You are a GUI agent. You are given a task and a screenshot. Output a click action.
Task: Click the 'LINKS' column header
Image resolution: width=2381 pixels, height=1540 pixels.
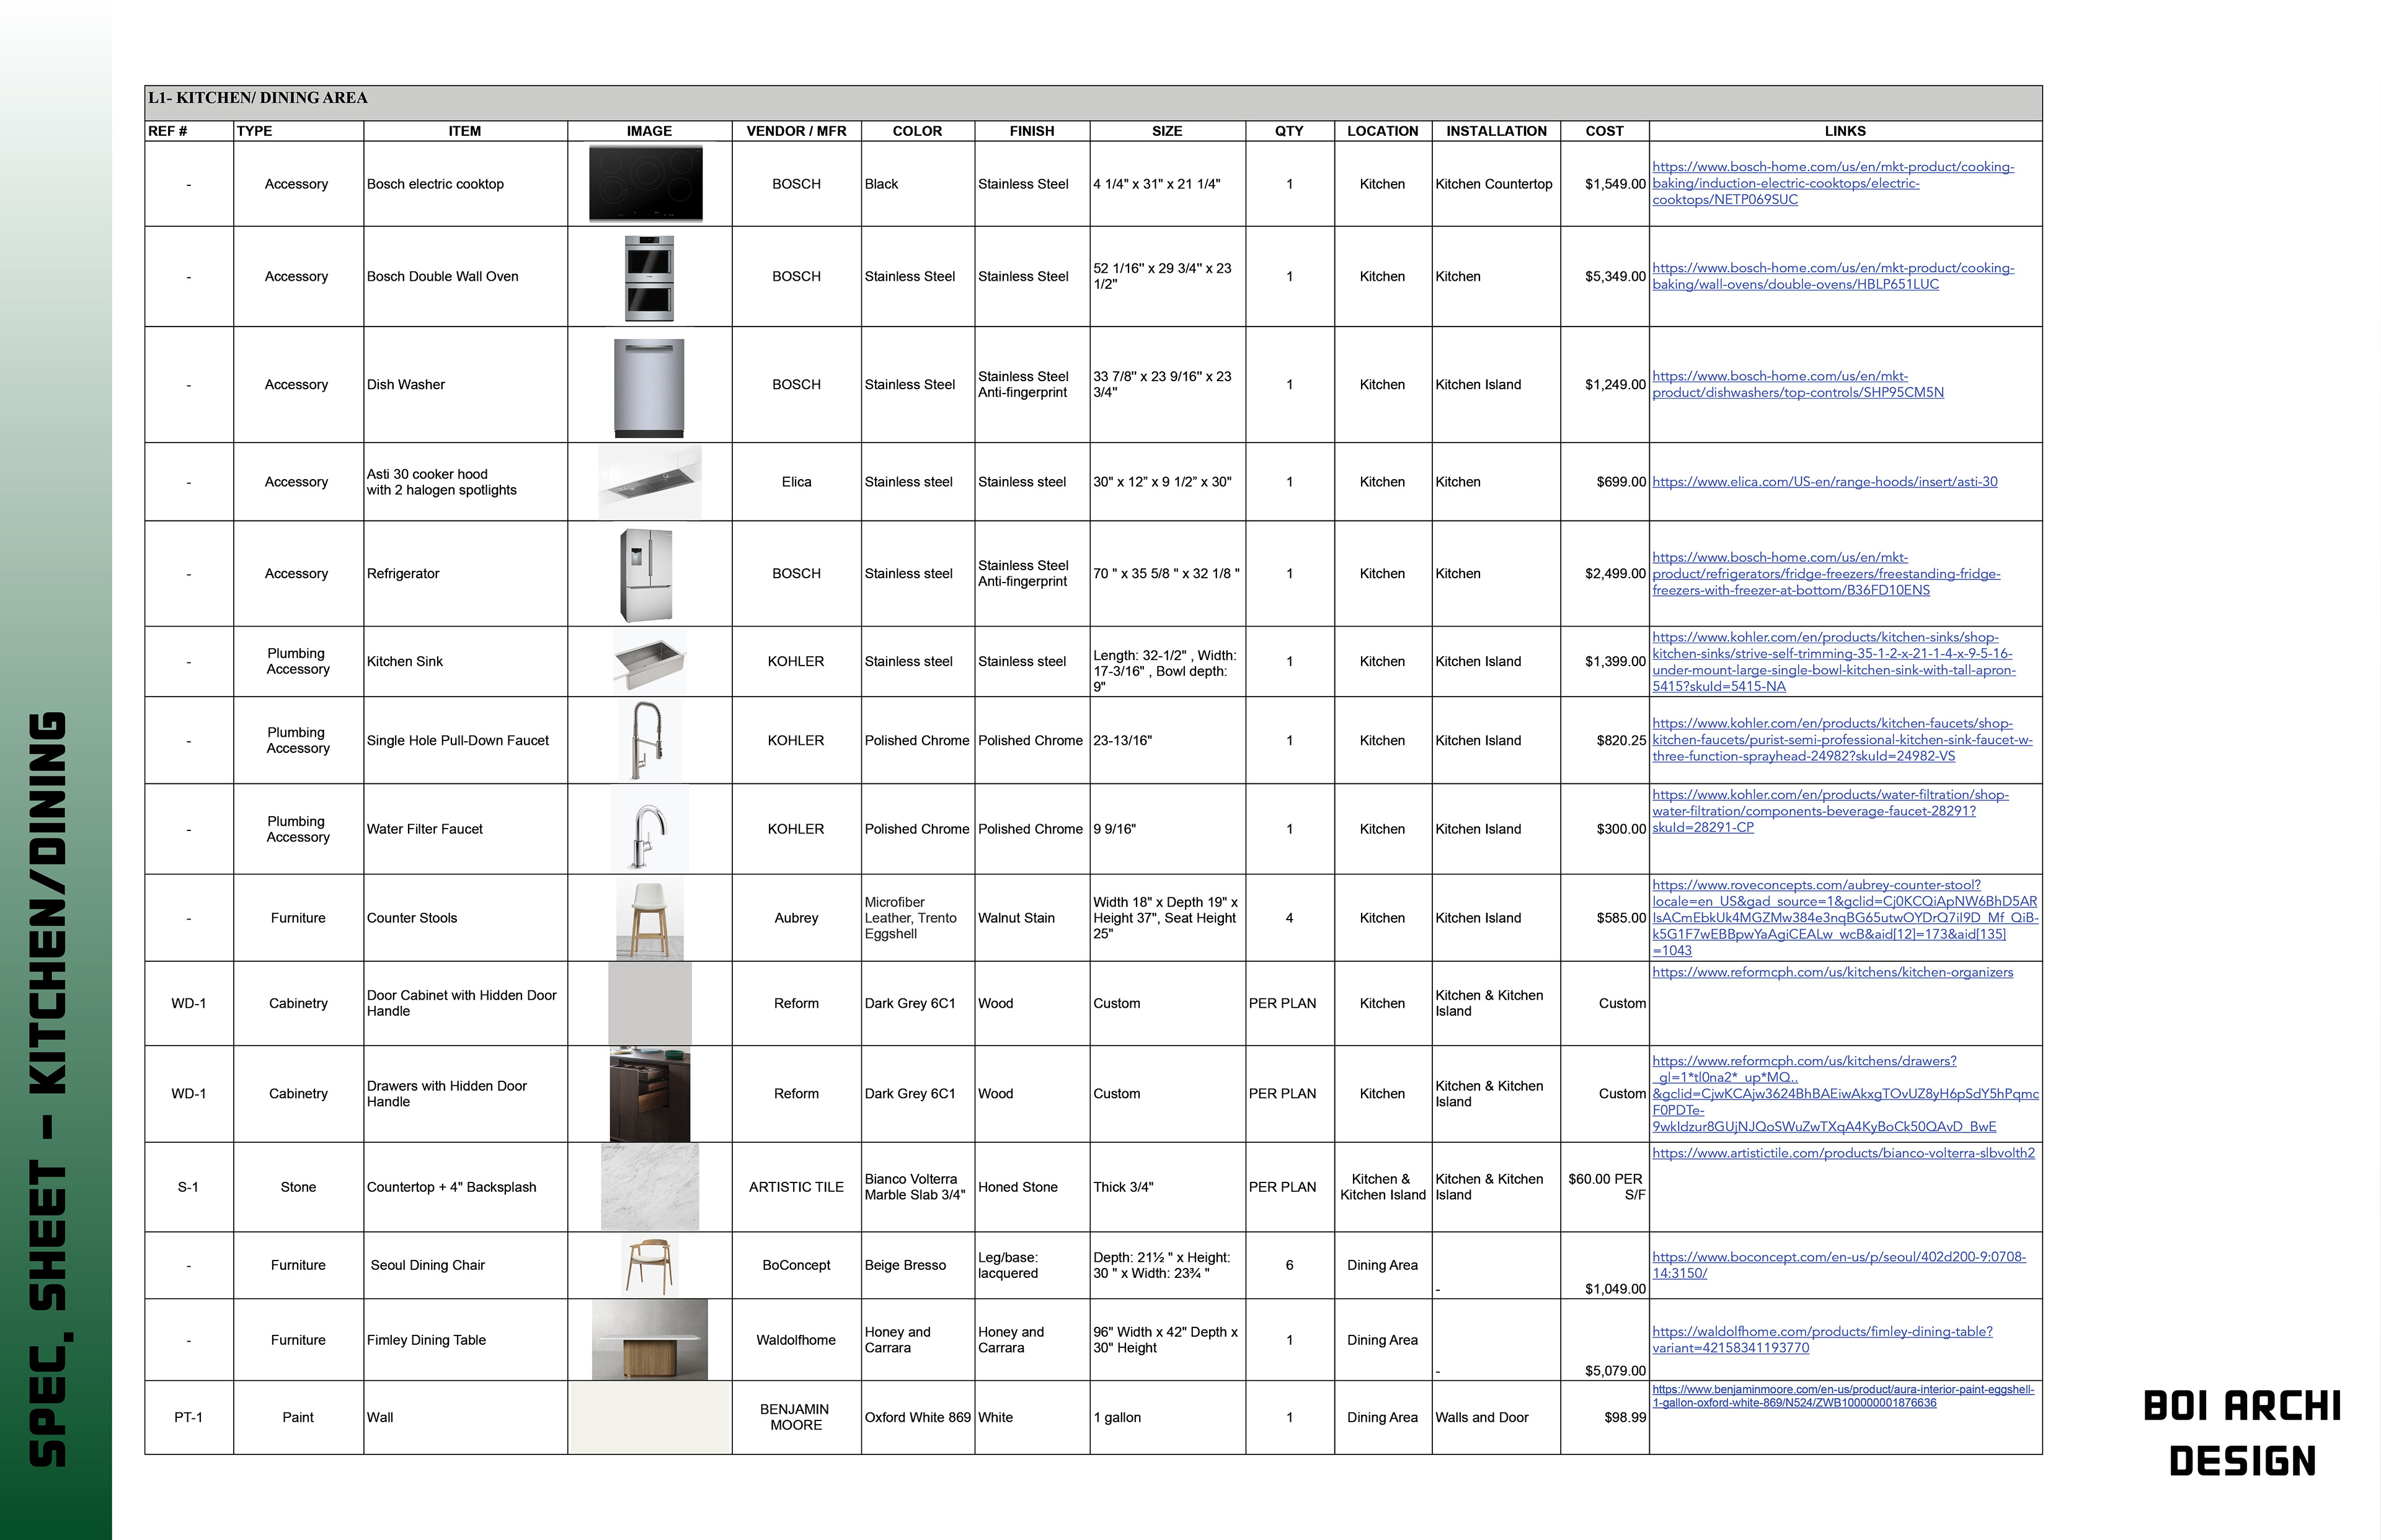coord(1845,131)
